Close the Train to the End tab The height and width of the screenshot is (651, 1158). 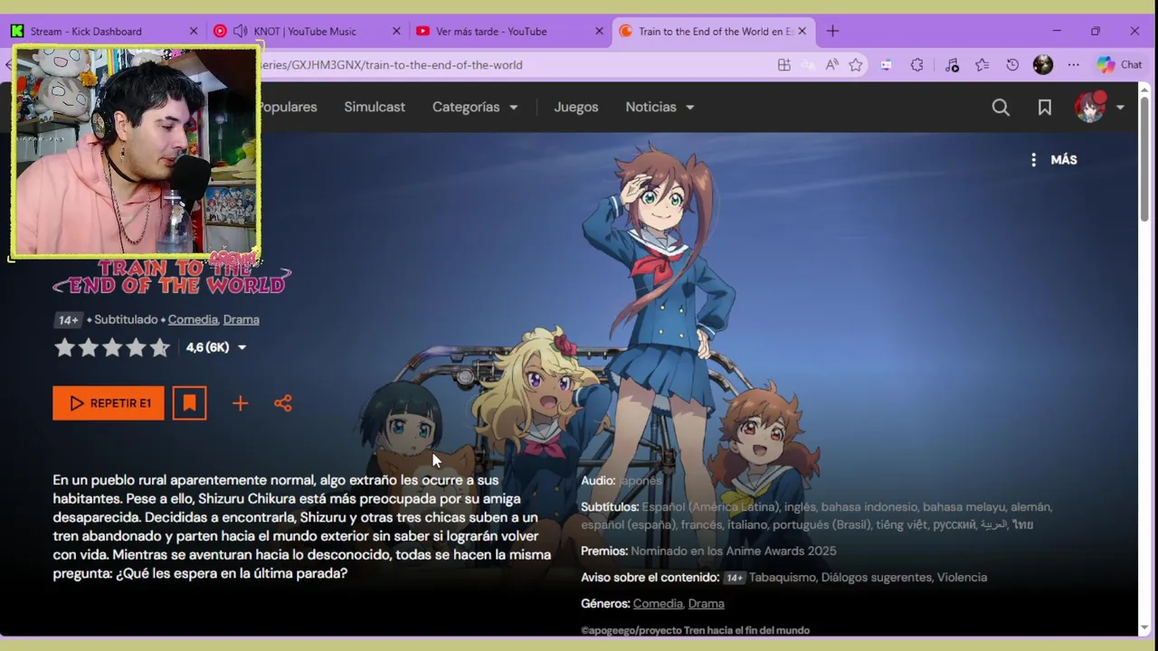802,31
